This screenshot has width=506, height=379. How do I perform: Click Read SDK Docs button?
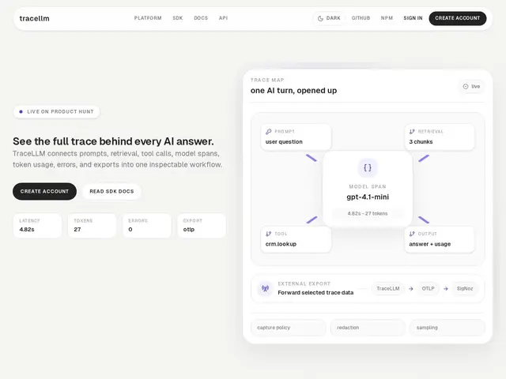click(x=111, y=191)
